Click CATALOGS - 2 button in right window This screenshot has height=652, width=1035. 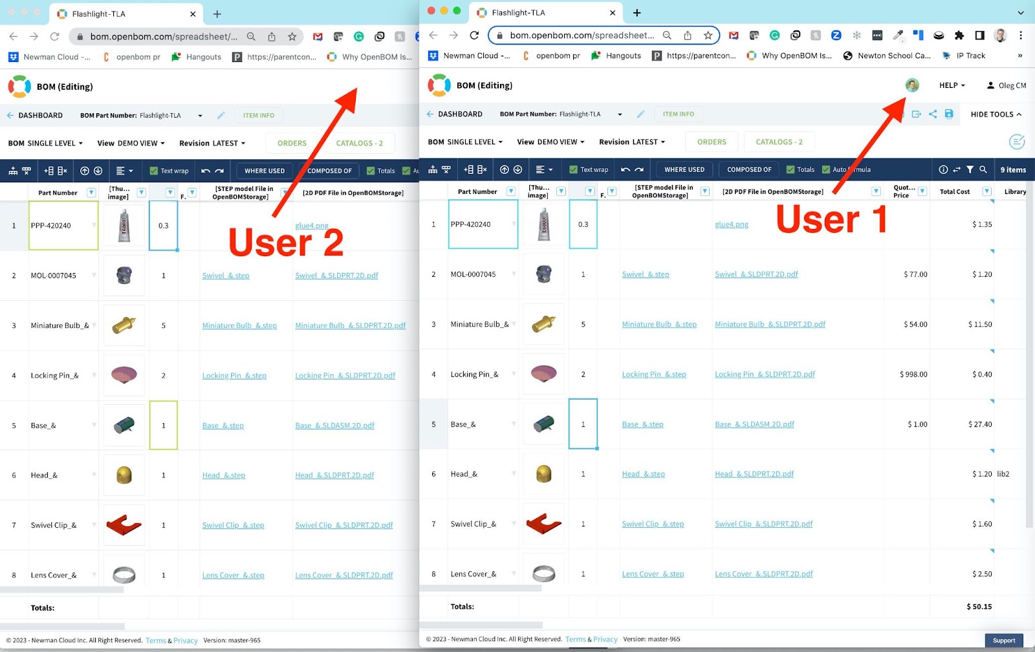(779, 142)
